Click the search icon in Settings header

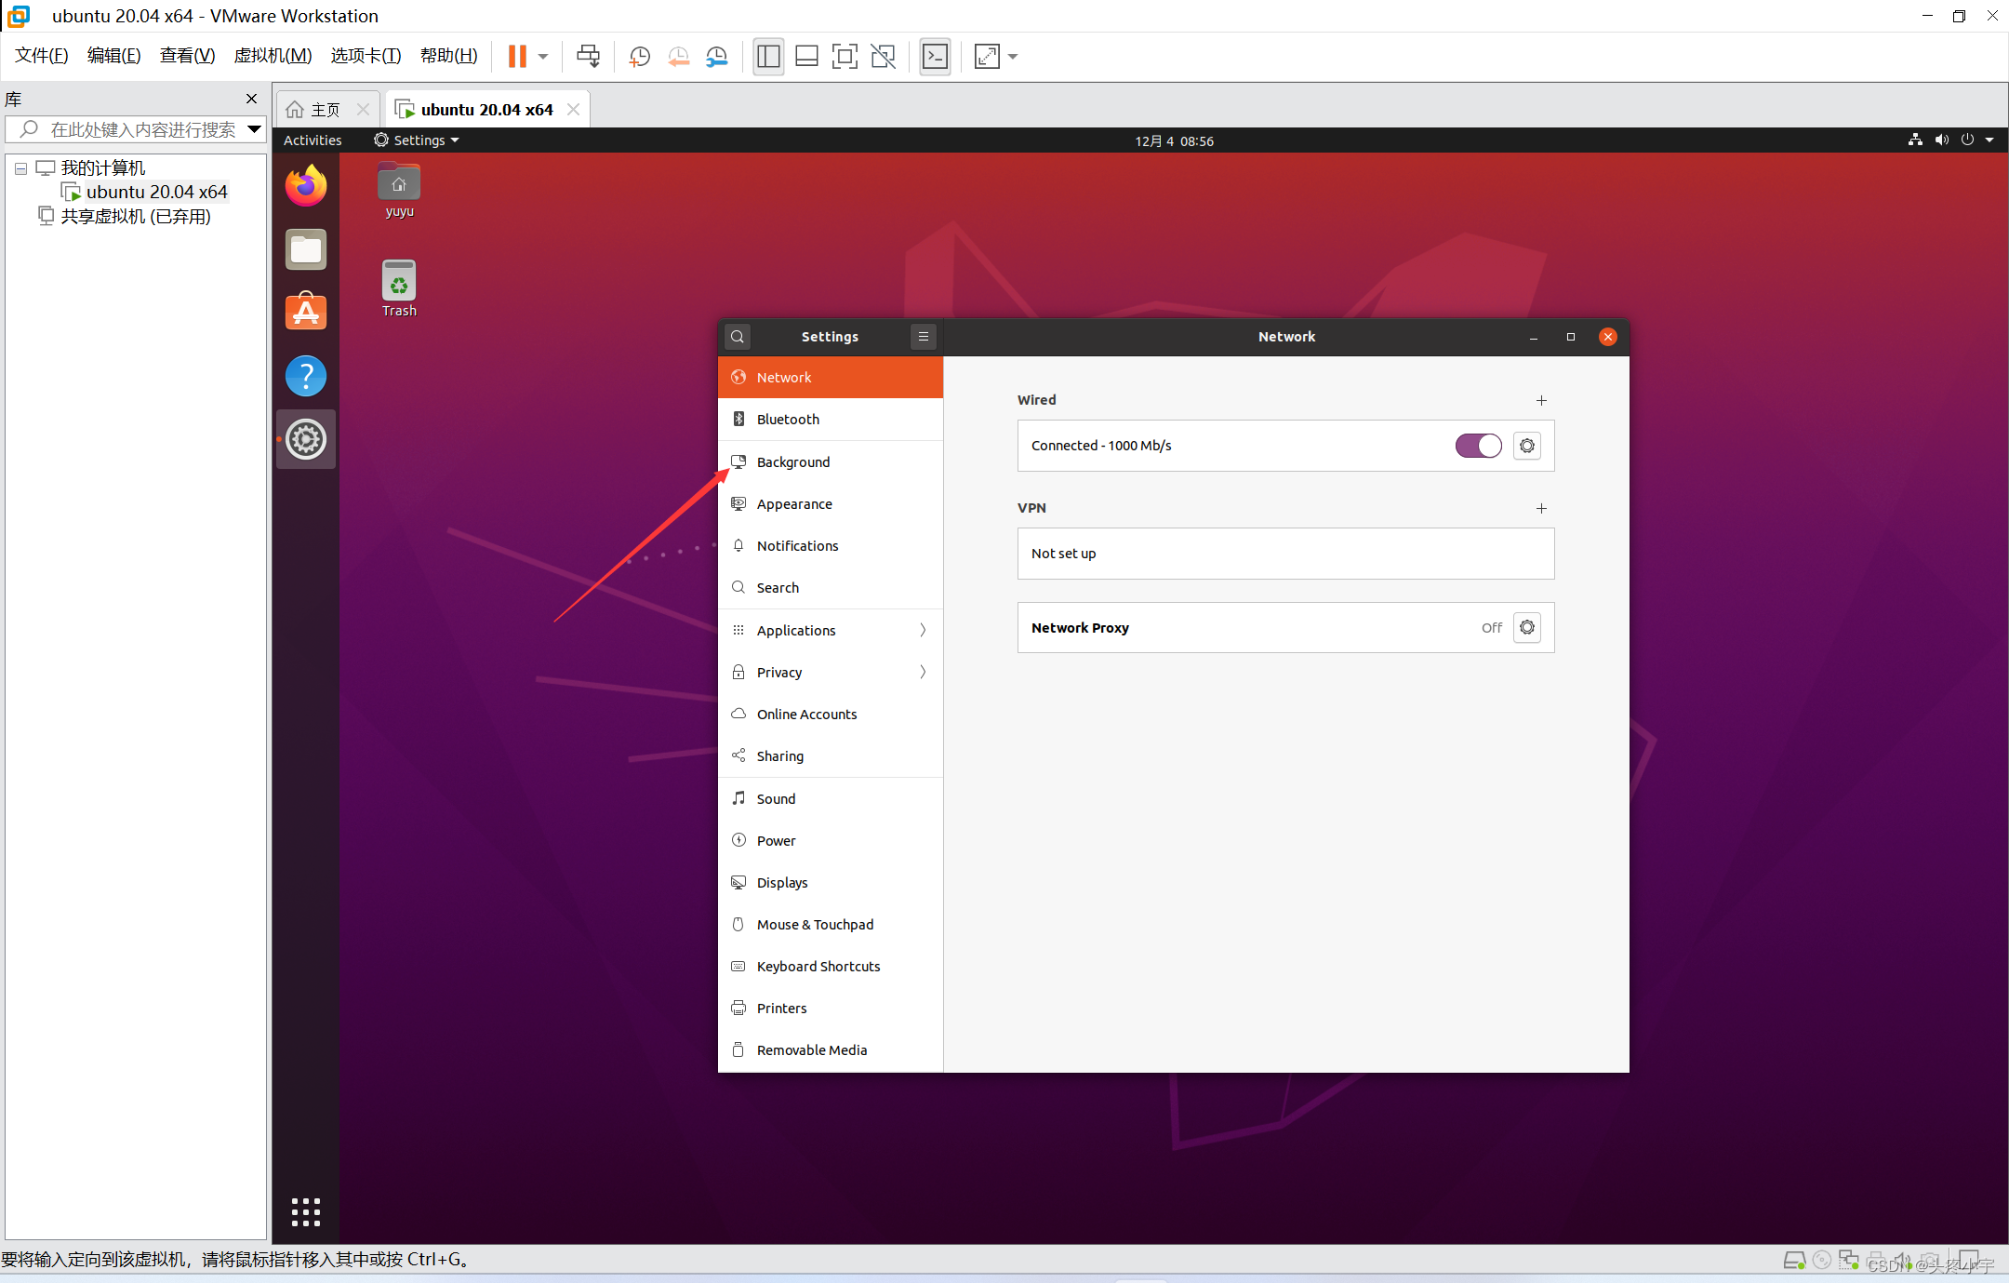[738, 337]
